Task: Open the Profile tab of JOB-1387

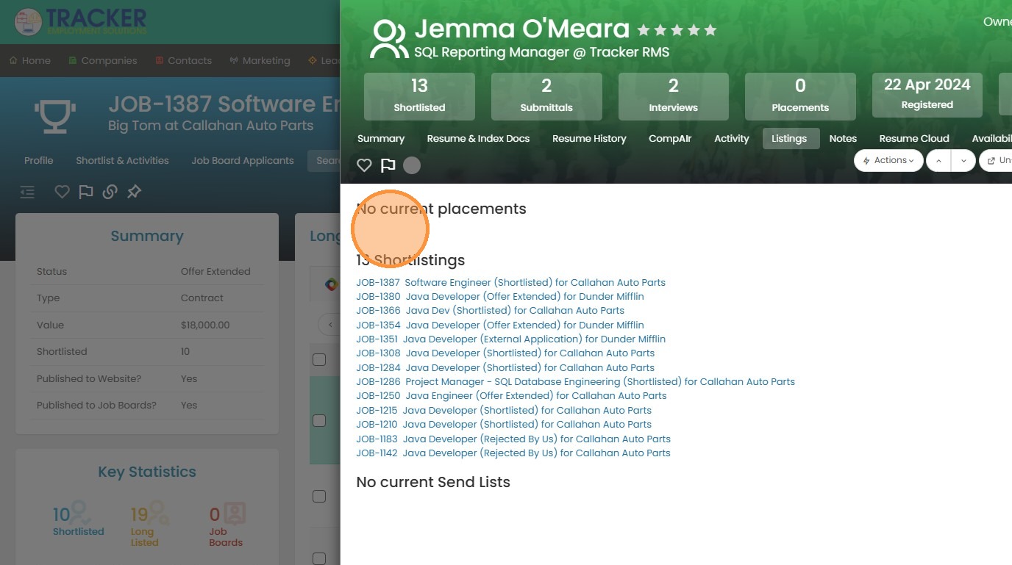Action: click(x=39, y=160)
